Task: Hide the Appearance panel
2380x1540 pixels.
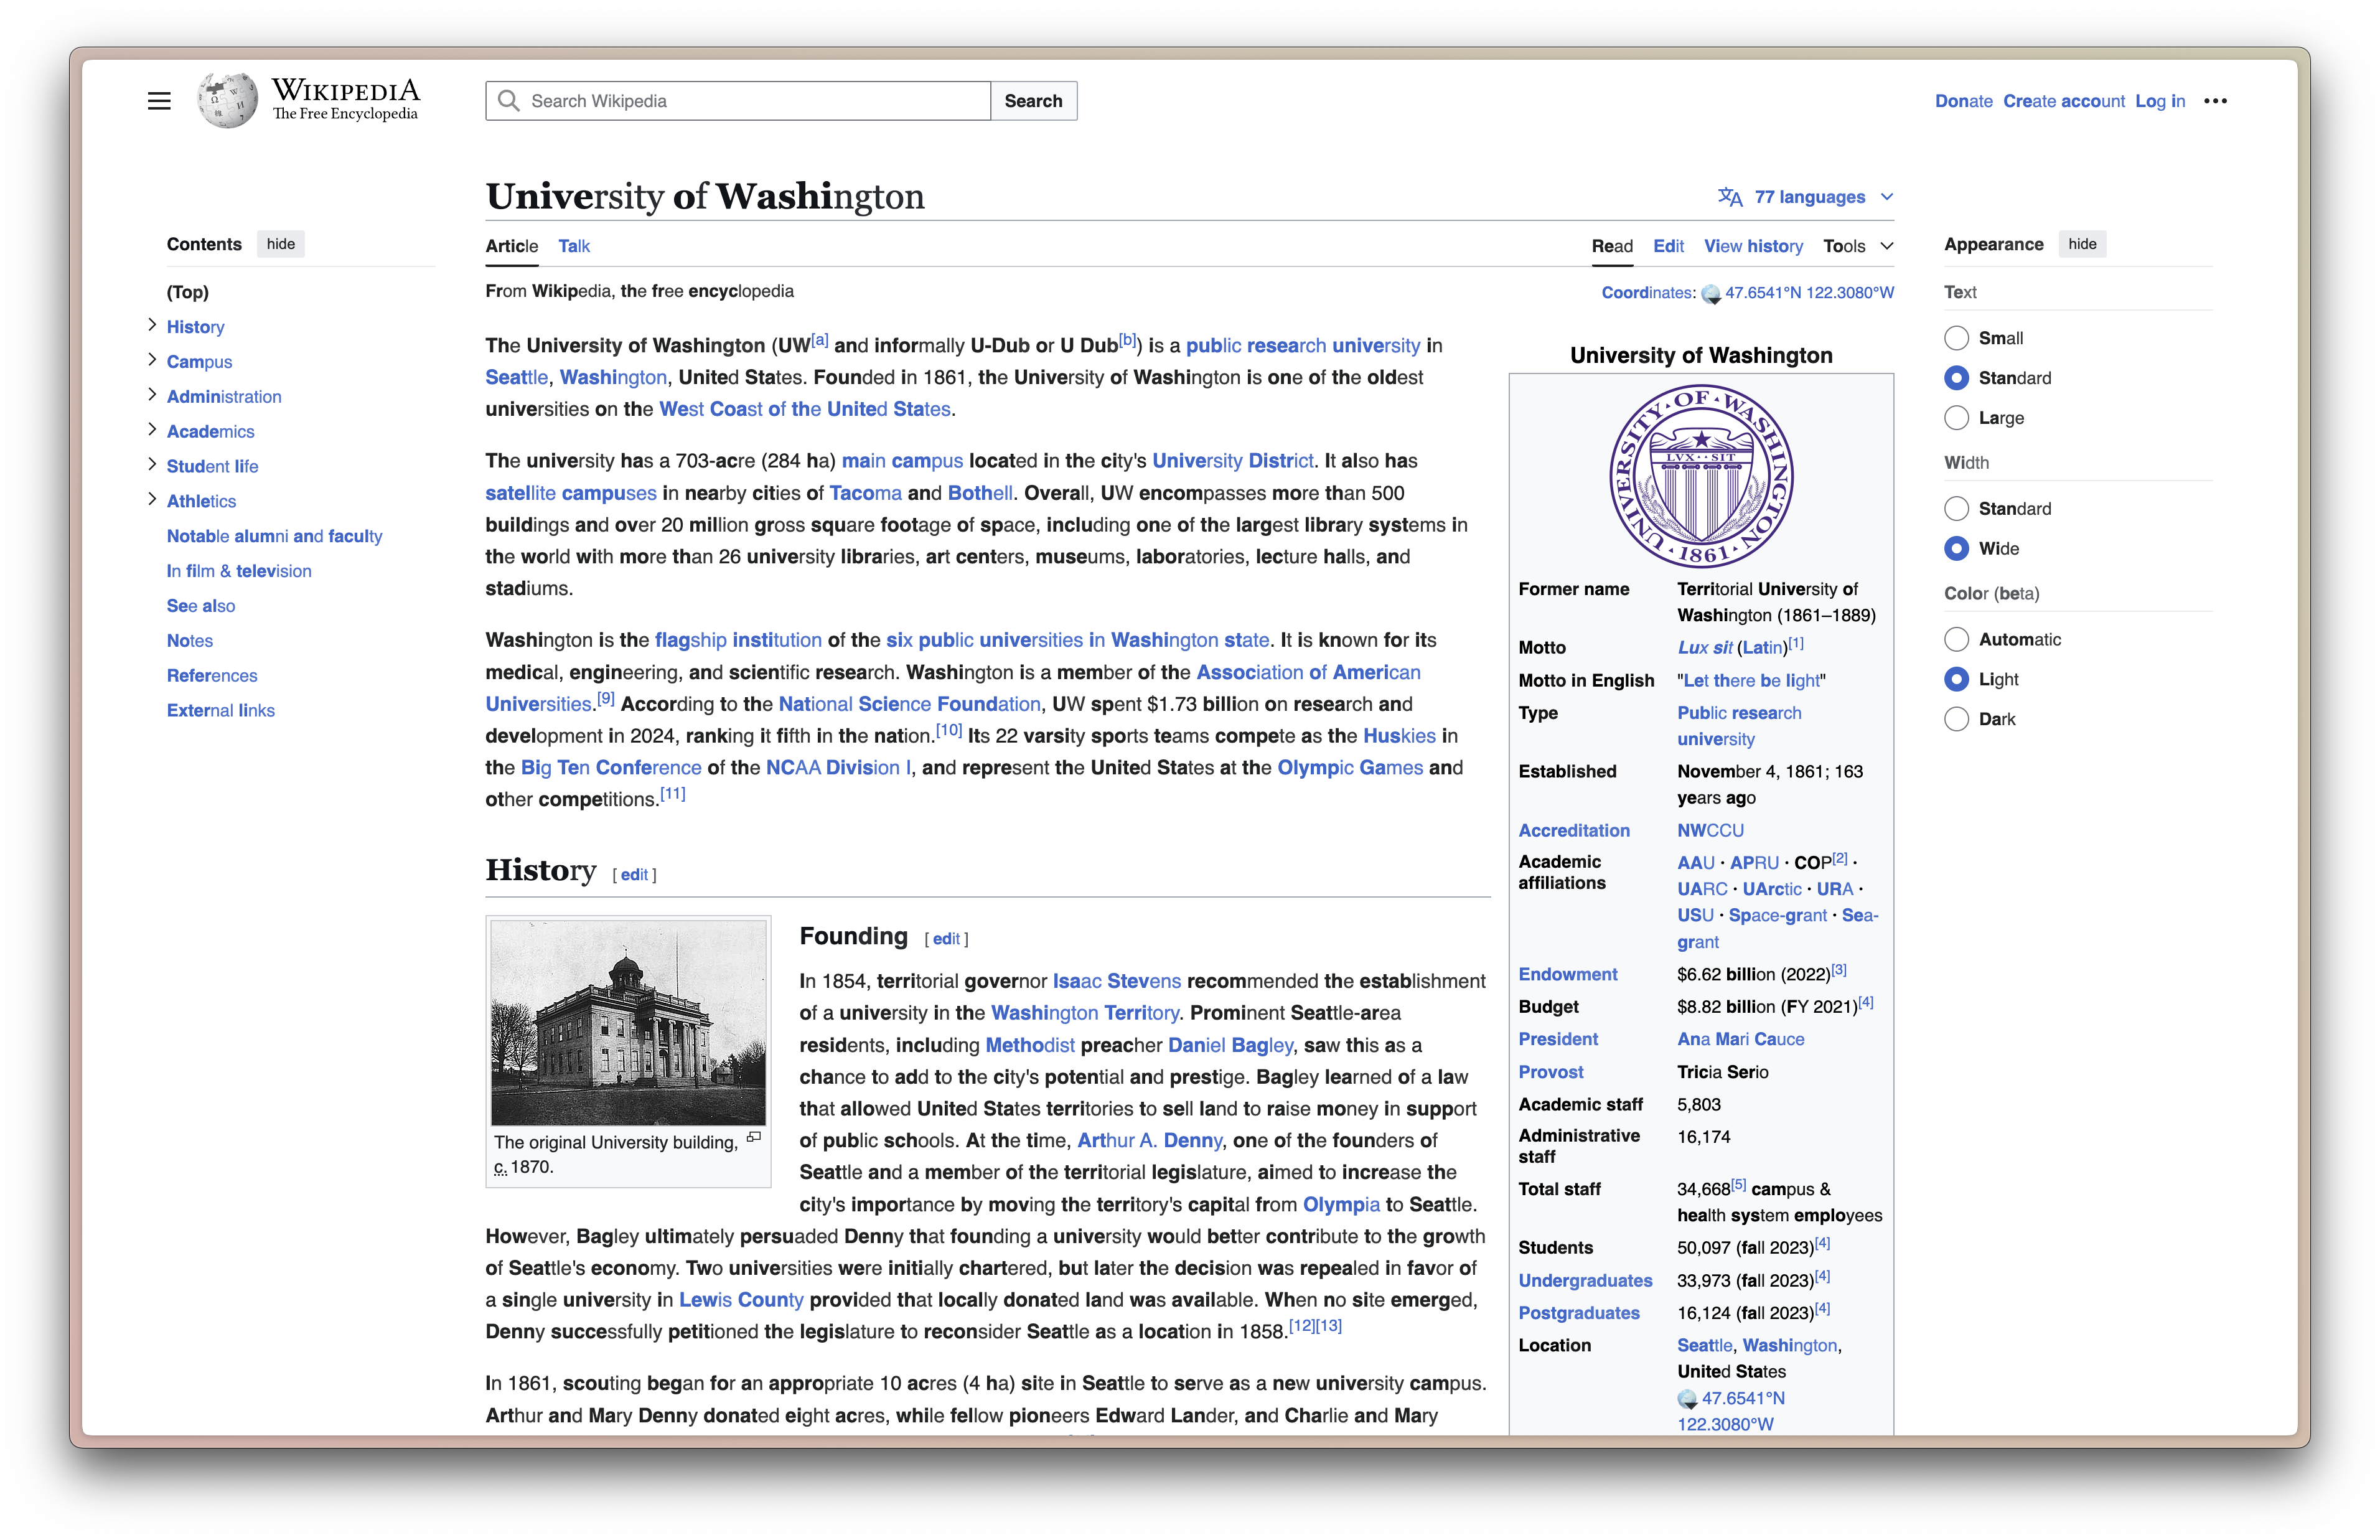Action: [x=2082, y=244]
